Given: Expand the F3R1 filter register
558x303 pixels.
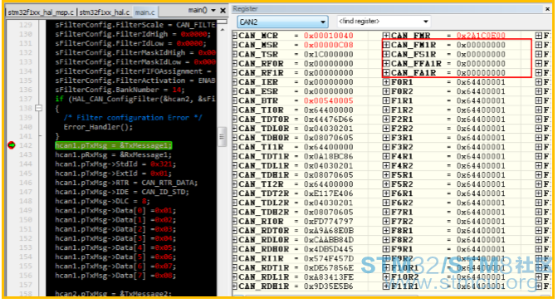Looking at the screenshot, I should click(x=386, y=138).
